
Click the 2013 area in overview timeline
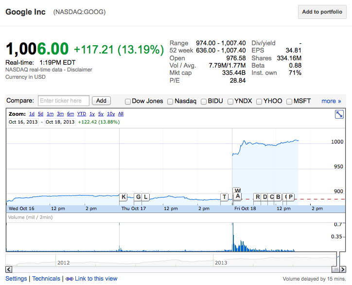click(221, 263)
